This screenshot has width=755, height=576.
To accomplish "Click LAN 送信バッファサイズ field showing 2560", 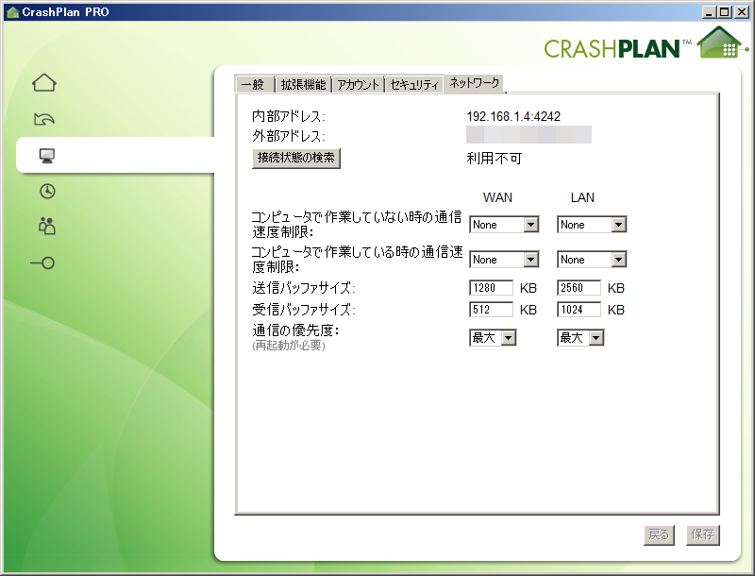I will 579,288.
